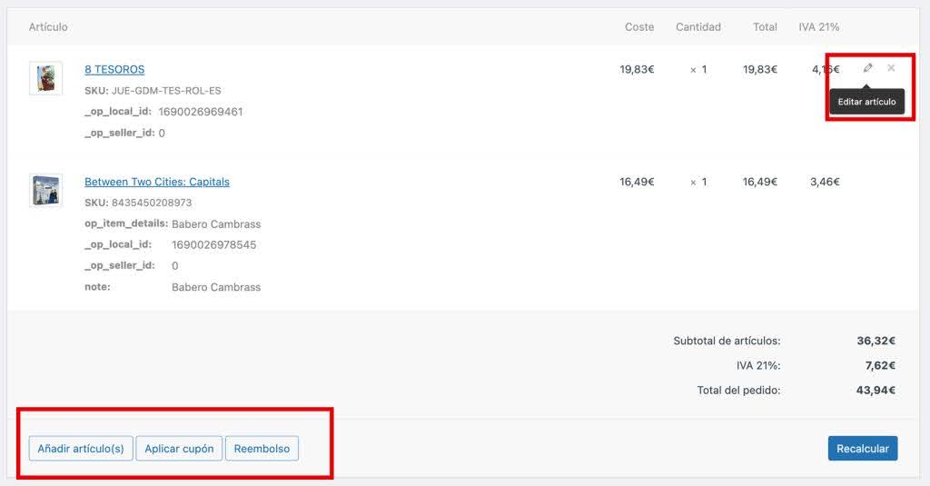Open the 8 TESOROS product thumbnail

tap(45, 78)
